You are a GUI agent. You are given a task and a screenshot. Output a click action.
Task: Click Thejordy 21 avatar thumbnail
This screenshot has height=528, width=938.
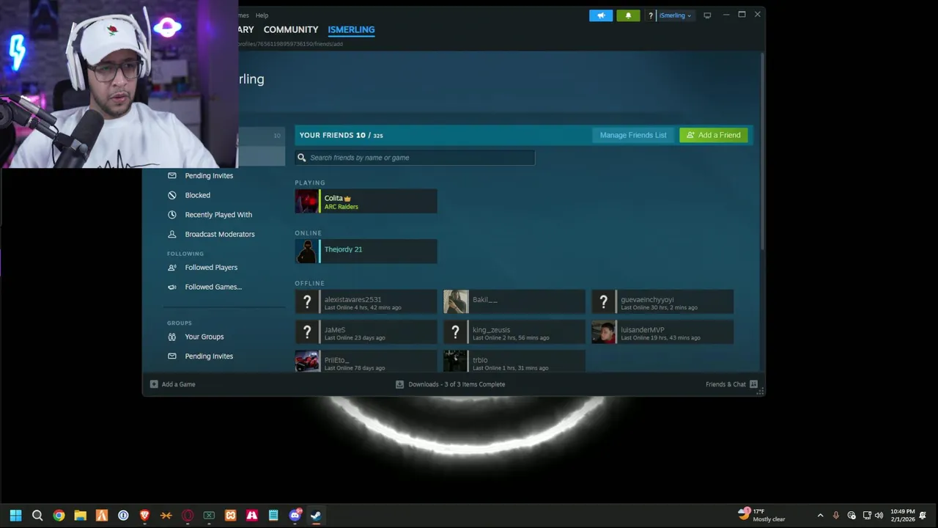(x=307, y=252)
